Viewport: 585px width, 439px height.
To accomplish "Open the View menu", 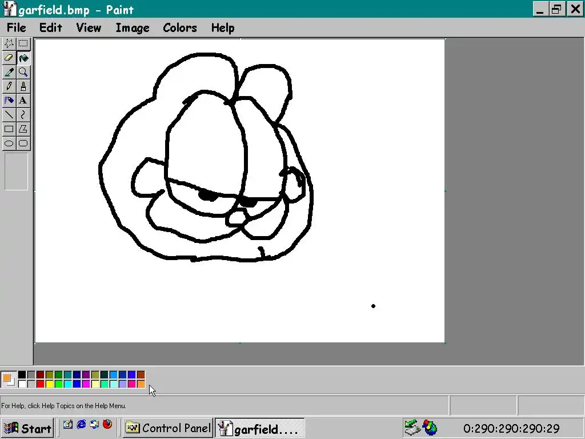I will (89, 27).
